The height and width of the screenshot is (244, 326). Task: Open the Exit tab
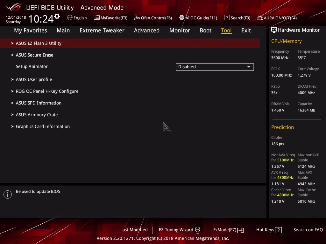[x=246, y=30]
